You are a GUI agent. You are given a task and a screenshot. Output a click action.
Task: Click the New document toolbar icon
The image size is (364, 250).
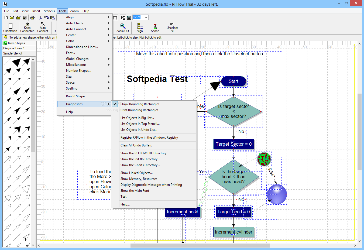point(6,18)
